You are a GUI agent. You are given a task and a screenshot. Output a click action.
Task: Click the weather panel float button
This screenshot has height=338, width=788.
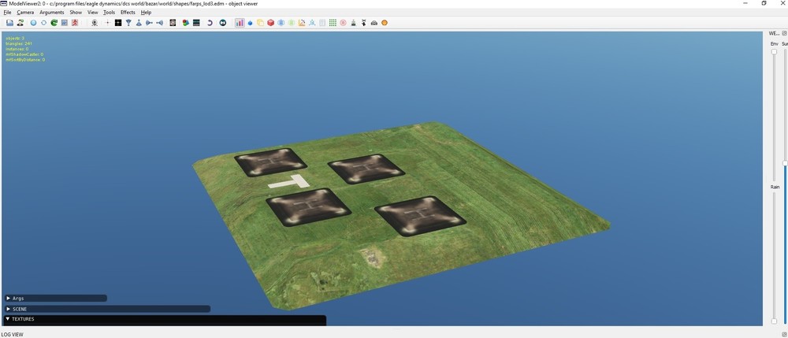click(x=785, y=33)
